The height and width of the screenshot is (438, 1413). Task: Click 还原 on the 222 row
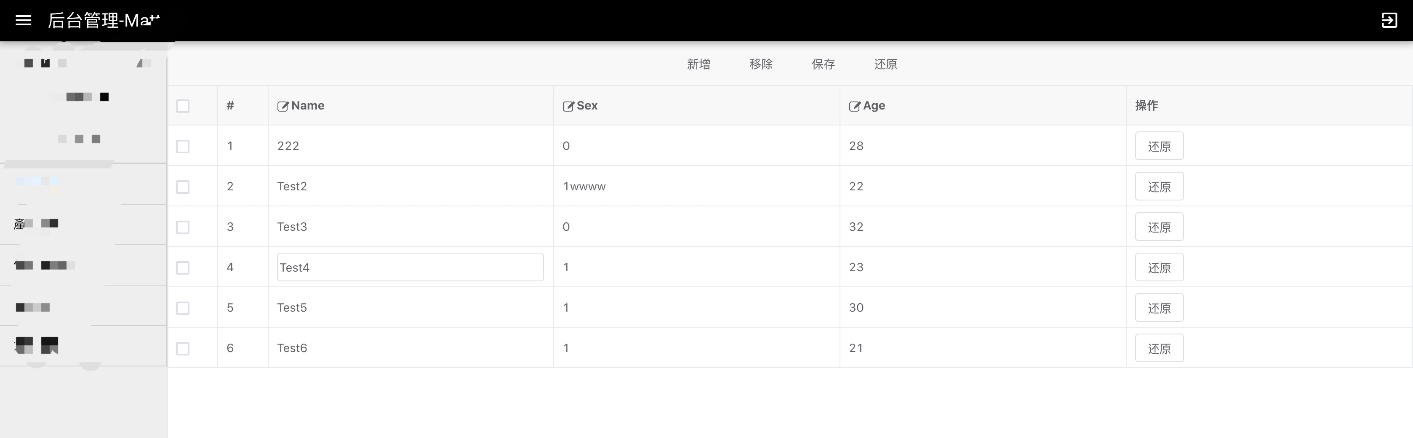(x=1159, y=146)
